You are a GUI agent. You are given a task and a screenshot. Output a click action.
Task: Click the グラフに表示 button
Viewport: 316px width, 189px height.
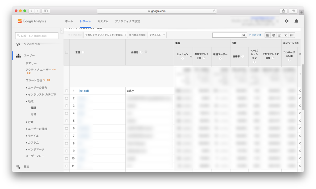(x=75, y=35)
